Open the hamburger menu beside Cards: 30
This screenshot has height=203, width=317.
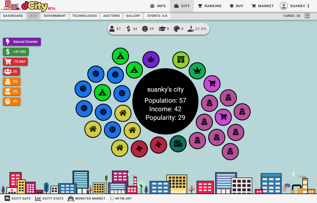pos(307,16)
